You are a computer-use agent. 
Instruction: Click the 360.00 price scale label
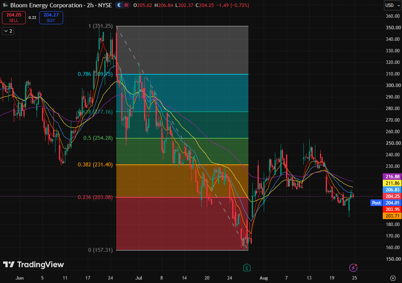click(x=393, y=16)
